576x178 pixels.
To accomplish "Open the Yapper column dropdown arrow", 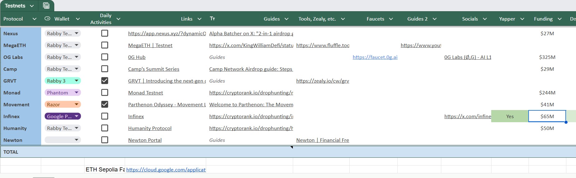I will [x=522, y=19].
